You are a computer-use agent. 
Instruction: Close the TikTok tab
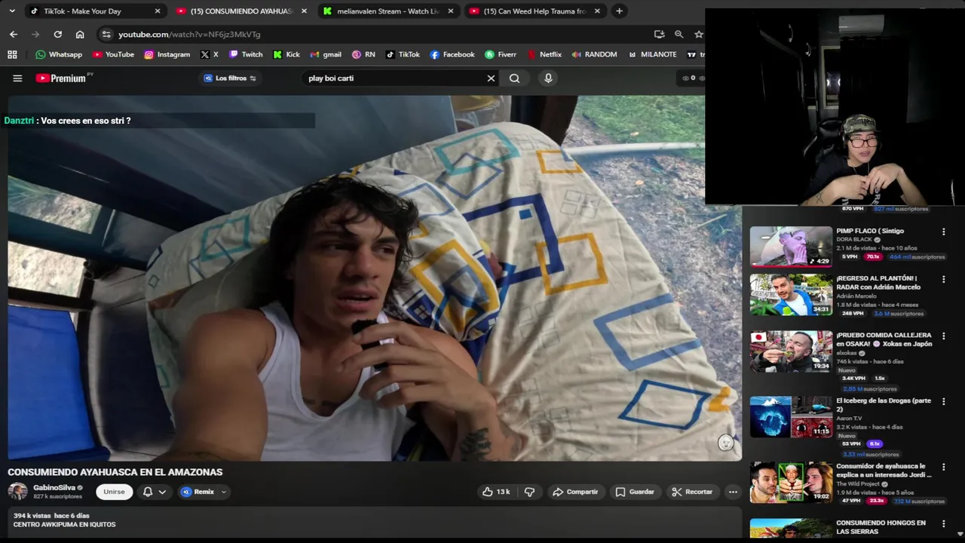tap(157, 11)
